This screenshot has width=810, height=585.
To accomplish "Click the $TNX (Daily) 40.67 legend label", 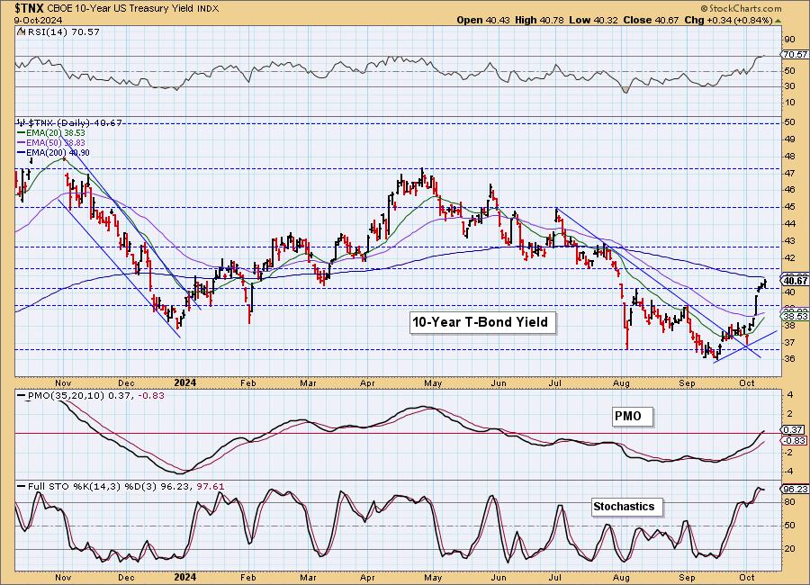I will pos(74,122).
